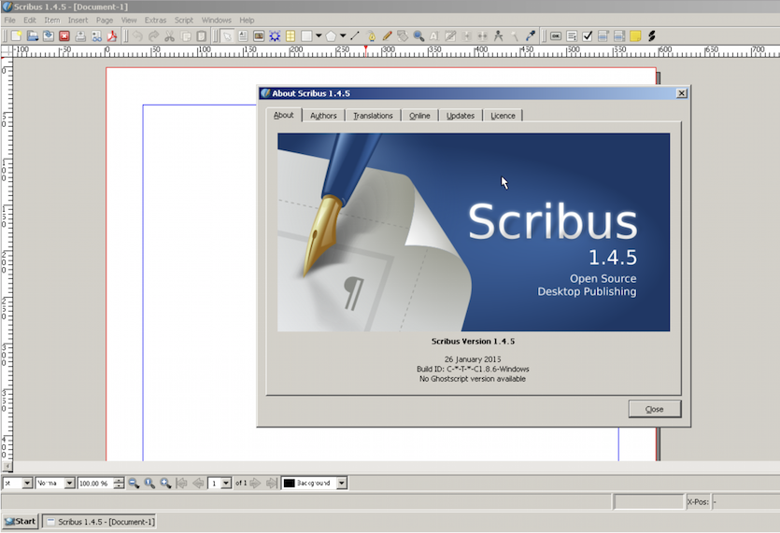Open the View menu
780x533 pixels.
(129, 20)
